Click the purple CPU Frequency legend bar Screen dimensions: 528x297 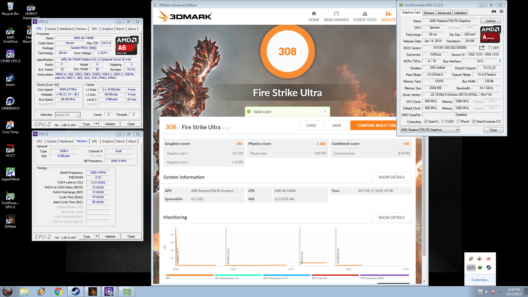384,275
